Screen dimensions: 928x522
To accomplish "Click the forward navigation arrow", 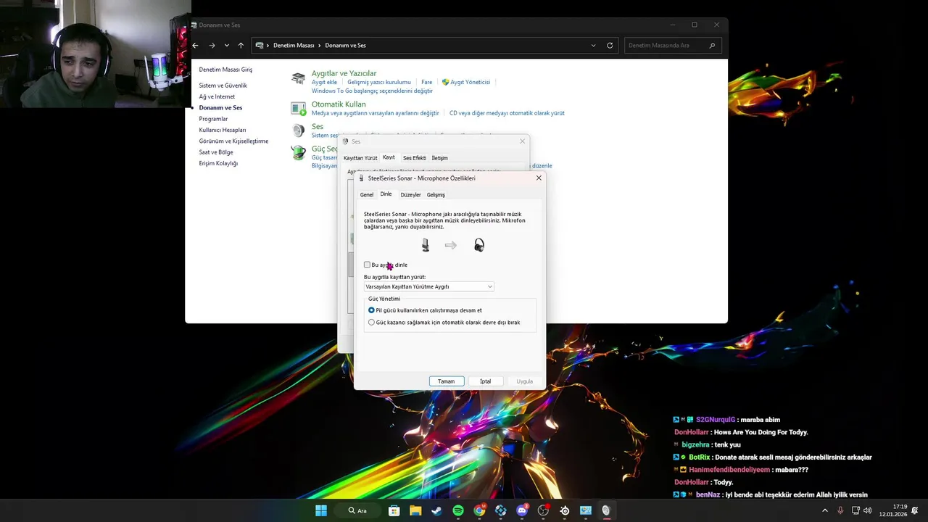I will (x=212, y=46).
